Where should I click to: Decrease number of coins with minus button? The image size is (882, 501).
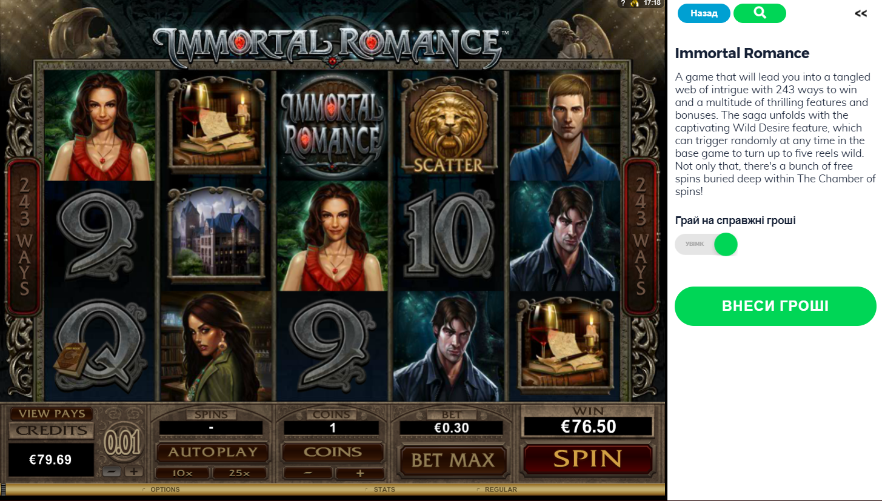point(308,473)
